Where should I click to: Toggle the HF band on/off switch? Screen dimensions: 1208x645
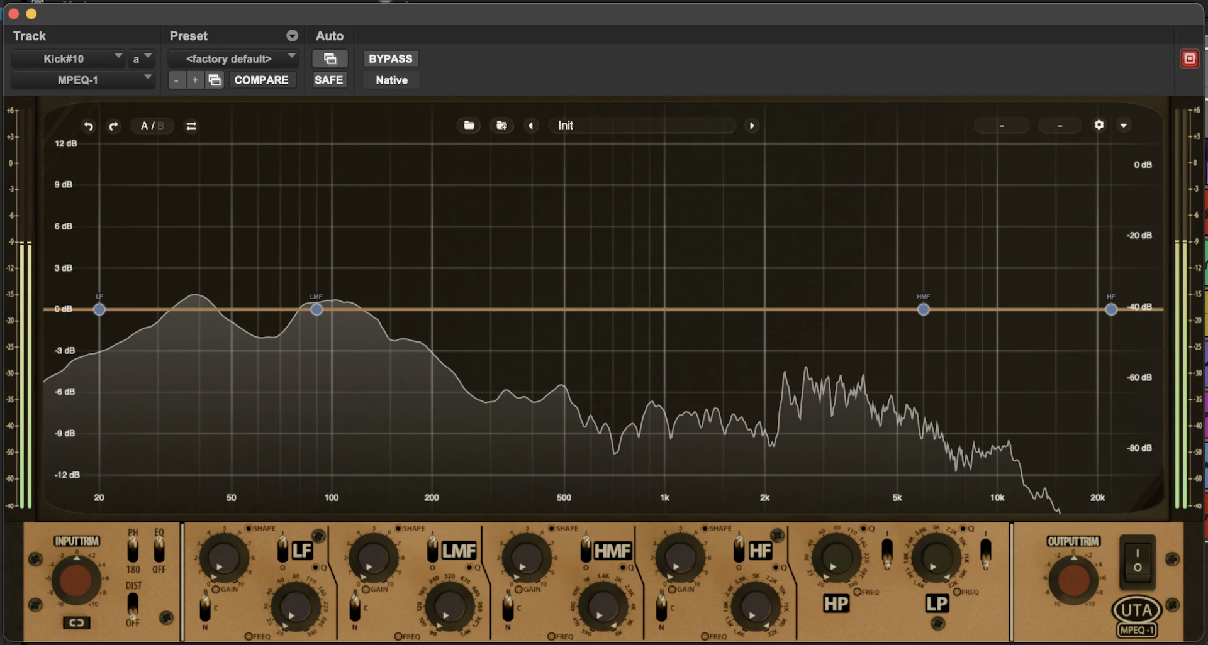739,549
